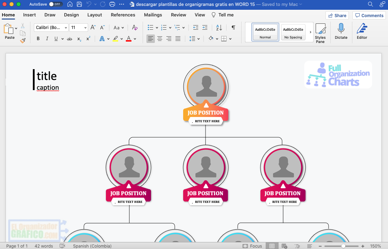
Task: Apply the red font color
Action: click(x=129, y=39)
